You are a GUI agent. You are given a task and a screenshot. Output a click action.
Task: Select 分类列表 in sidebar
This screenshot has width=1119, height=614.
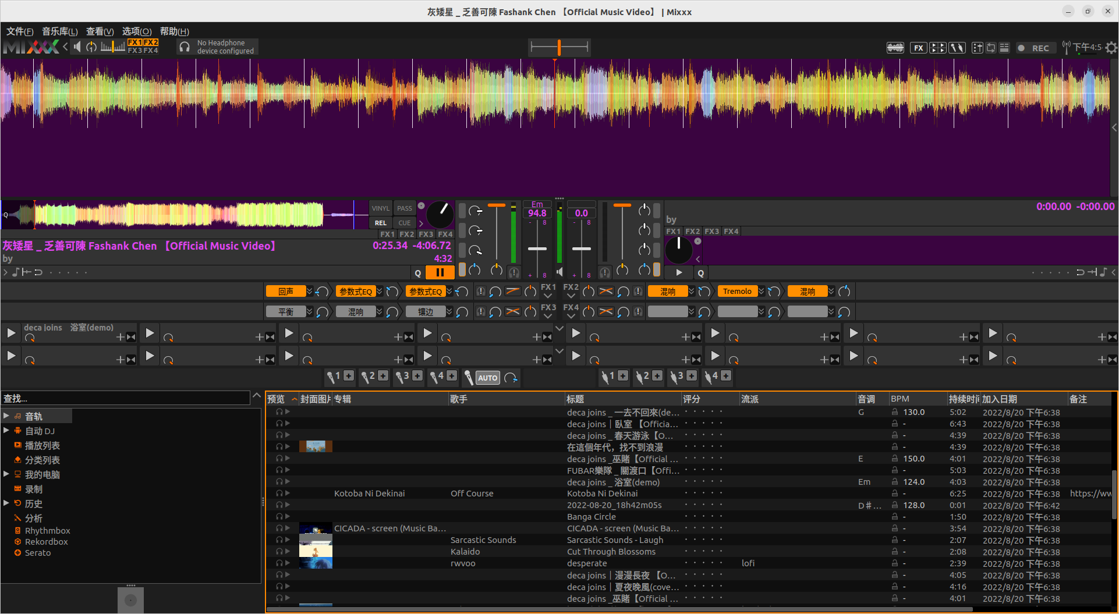coord(42,460)
